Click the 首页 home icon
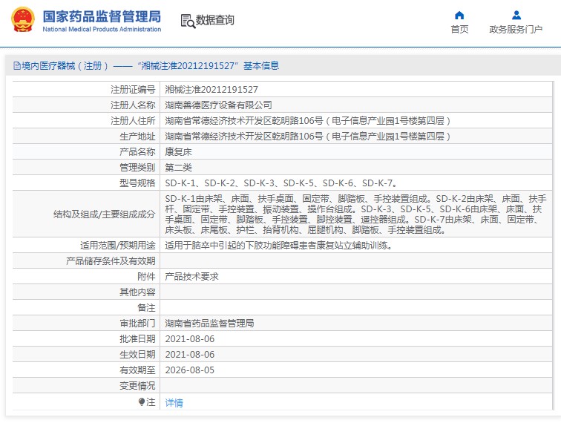Viewport: 561px width, 423px height. 459,15
